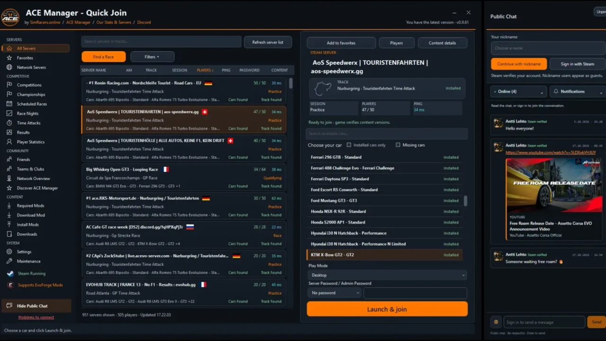Click the car list scrollbar handle

tap(465, 201)
